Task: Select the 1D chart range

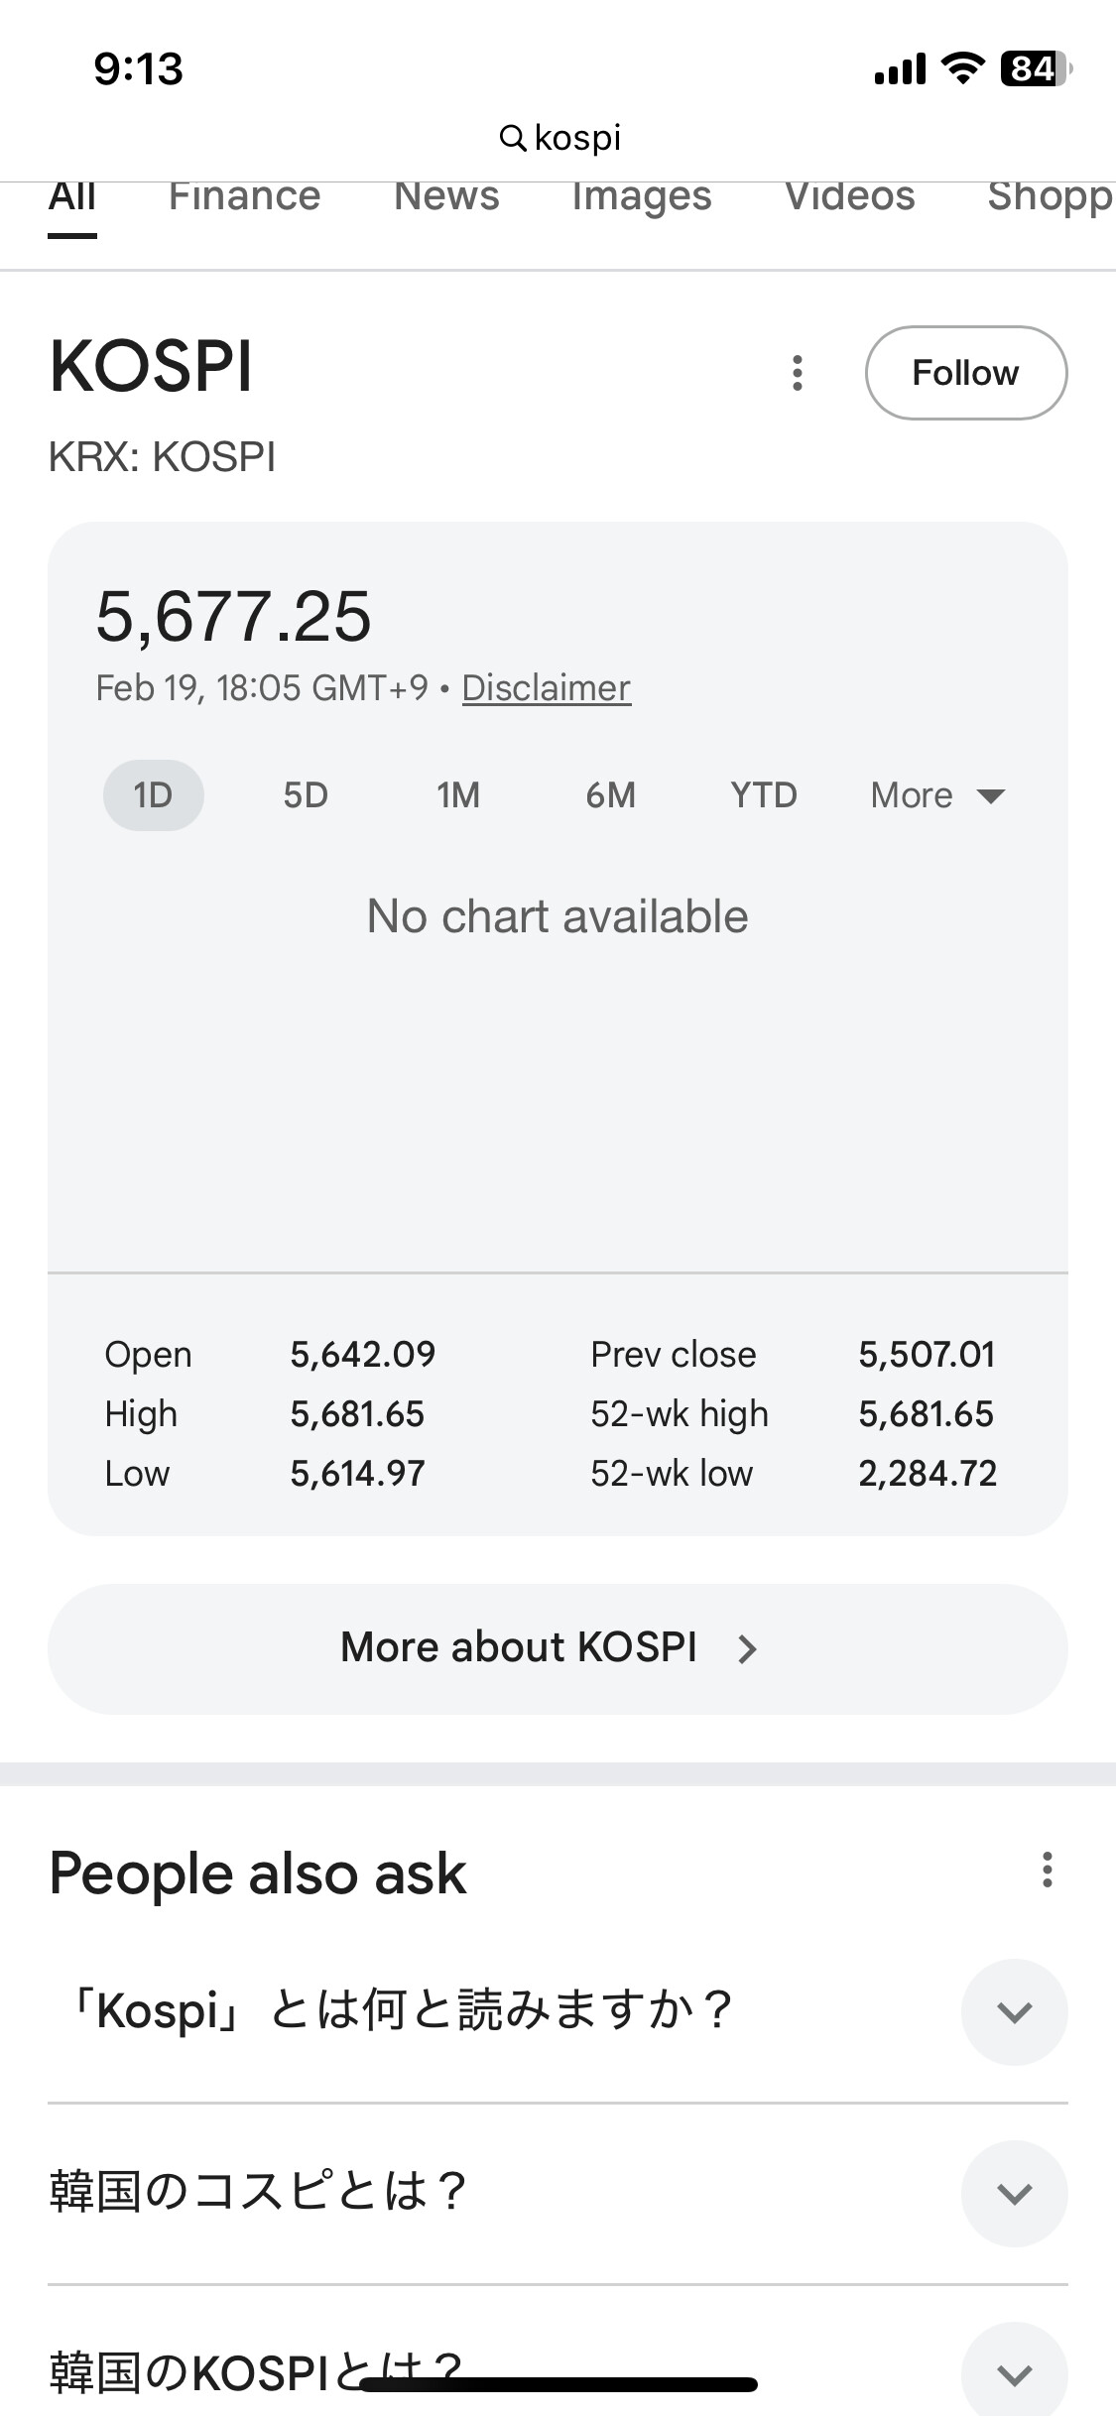Action: (154, 795)
